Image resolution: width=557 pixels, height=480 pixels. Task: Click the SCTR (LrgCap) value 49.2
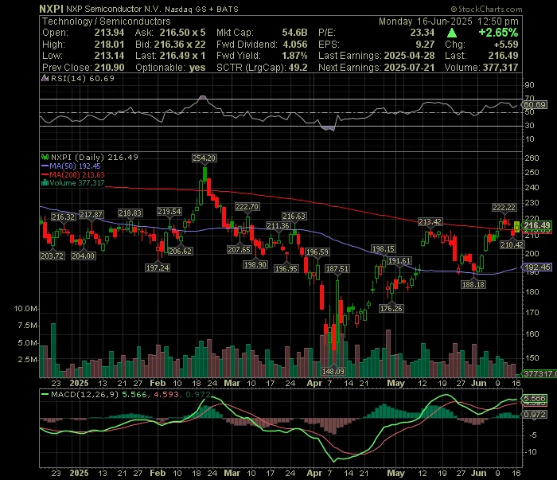pyautogui.click(x=298, y=68)
